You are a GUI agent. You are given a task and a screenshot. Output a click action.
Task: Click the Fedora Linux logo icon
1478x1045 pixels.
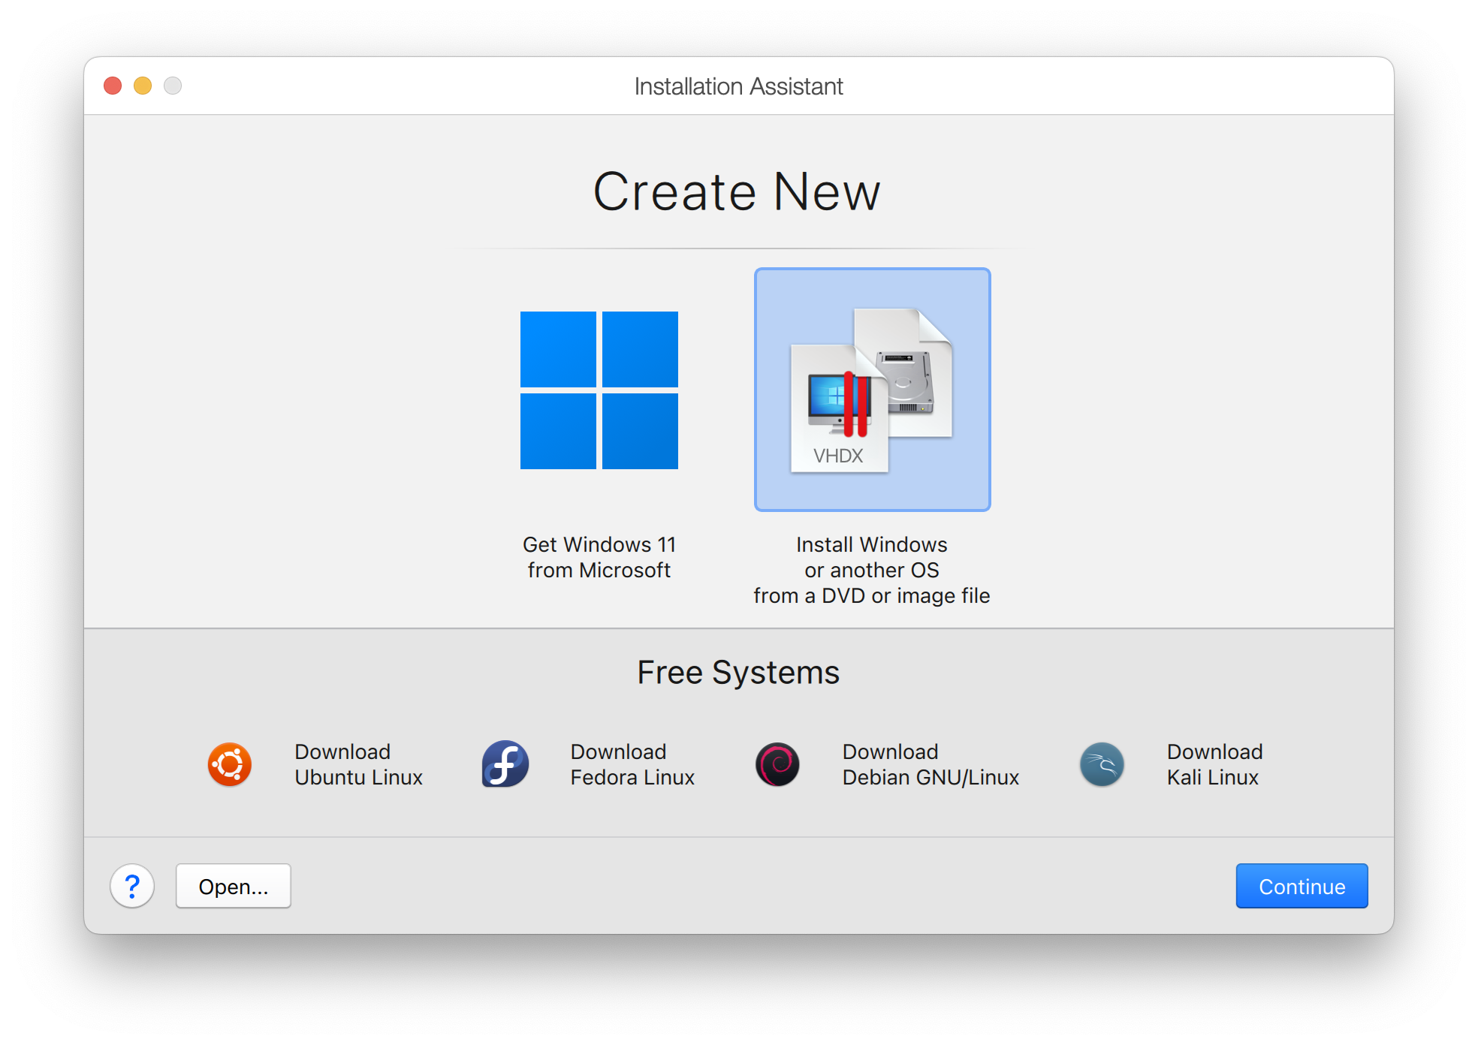505,764
